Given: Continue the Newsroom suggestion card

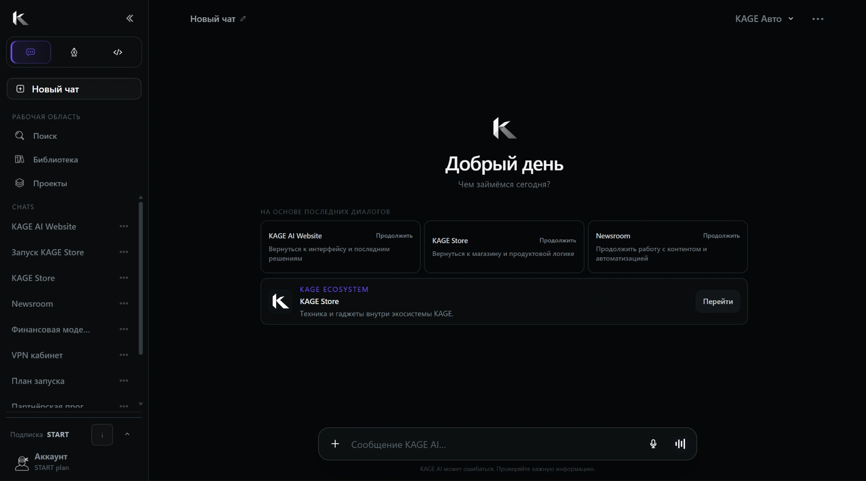Looking at the screenshot, I should coord(721,236).
